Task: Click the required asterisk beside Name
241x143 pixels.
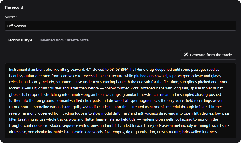Action: pos(16,16)
